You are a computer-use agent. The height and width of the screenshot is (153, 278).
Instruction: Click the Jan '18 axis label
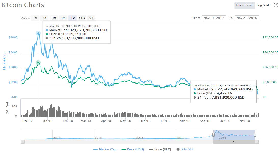[x=48, y=121]
